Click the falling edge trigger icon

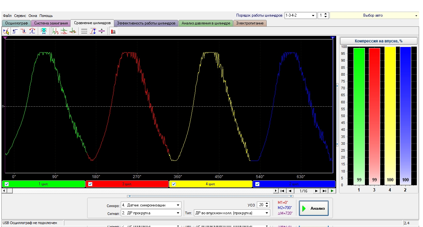[23, 31]
